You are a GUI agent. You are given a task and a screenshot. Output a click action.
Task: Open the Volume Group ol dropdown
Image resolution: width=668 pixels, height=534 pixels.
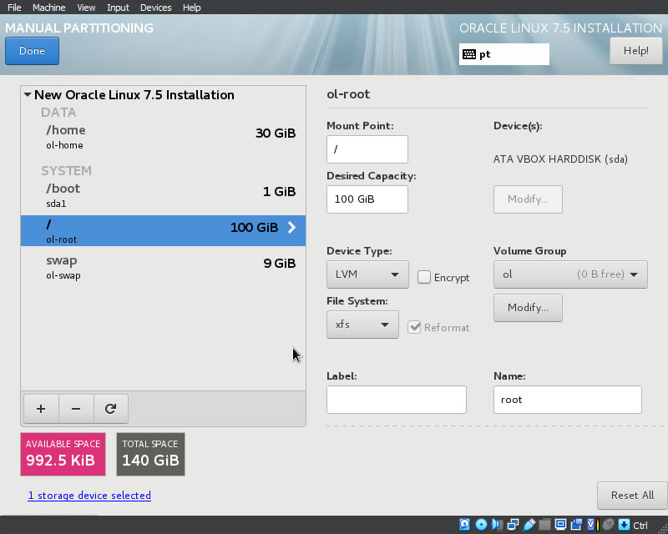click(570, 275)
